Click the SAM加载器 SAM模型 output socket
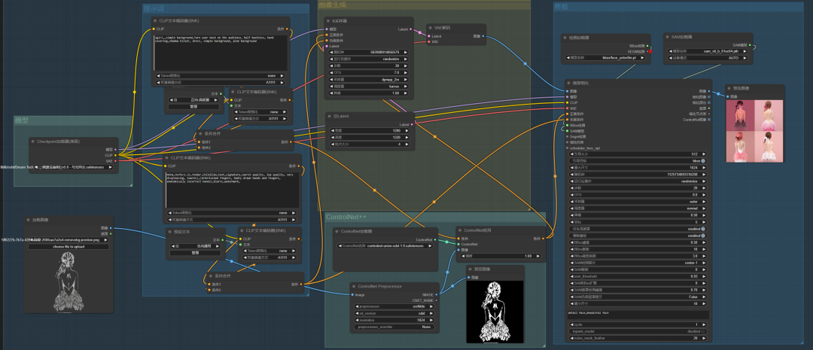This screenshot has height=350, width=813. click(751, 46)
